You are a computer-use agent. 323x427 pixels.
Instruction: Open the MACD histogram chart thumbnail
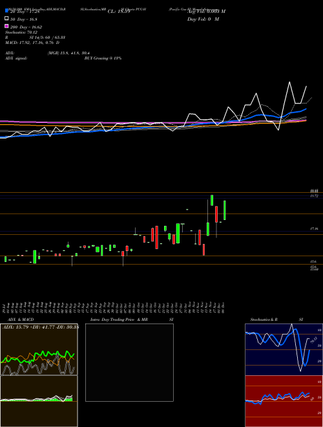point(39,401)
